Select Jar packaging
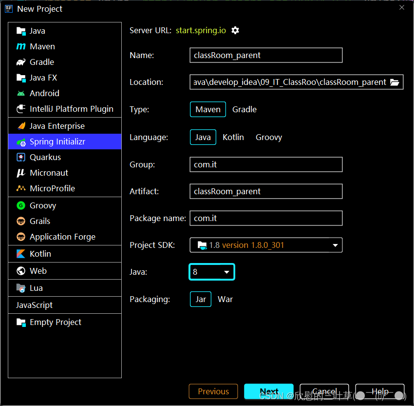 pos(201,299)
